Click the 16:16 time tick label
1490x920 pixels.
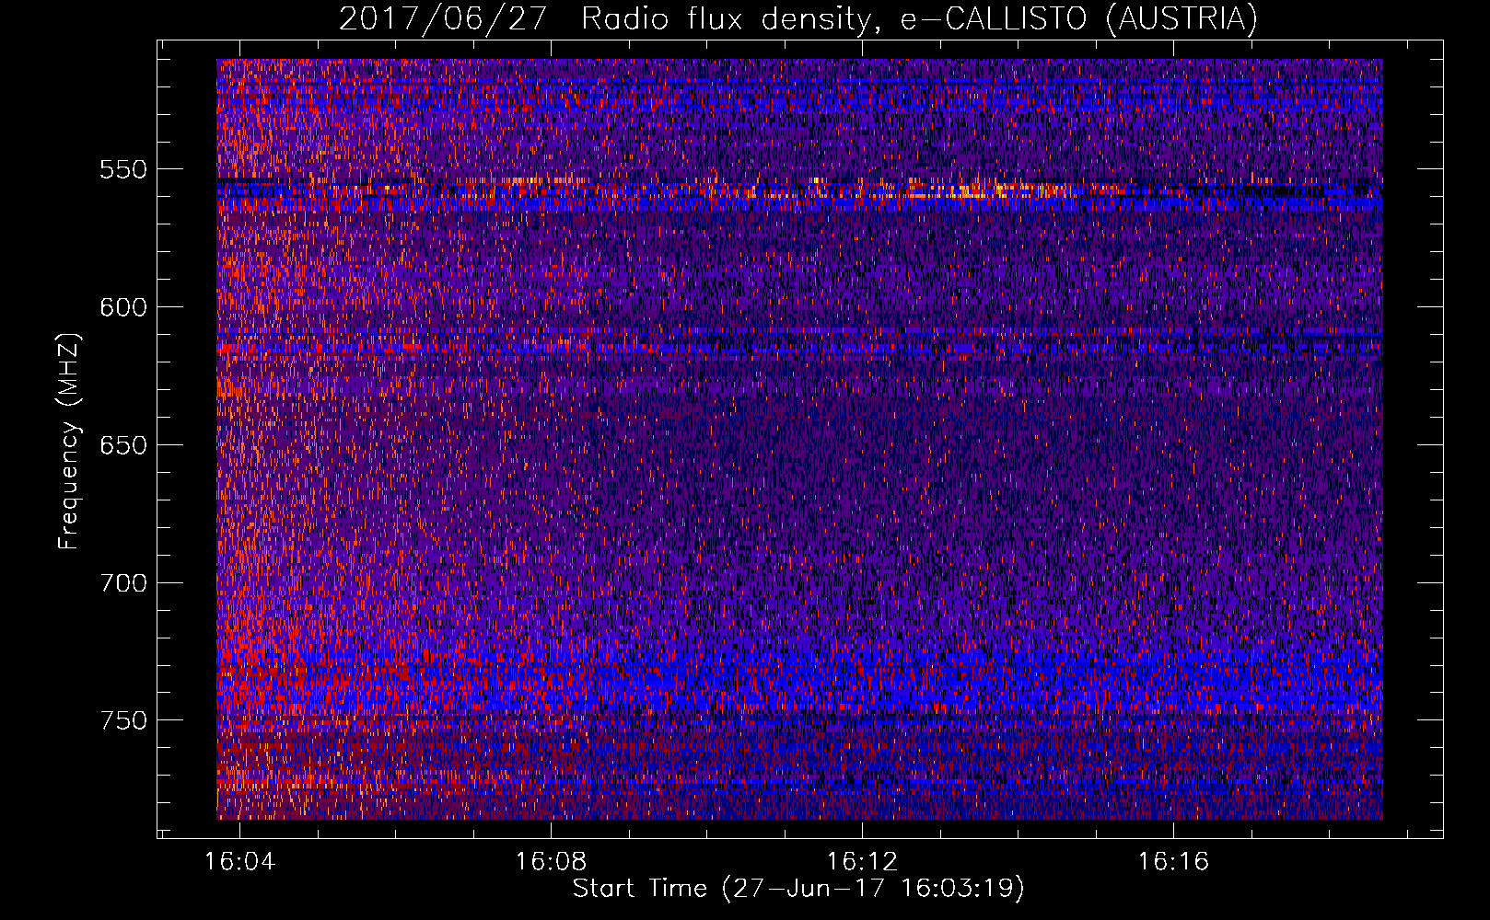click(x=1173, y=862)
